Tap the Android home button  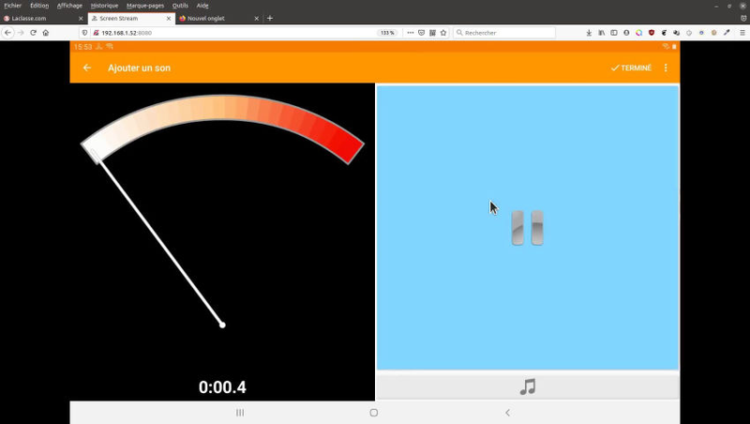click(374, 413)
